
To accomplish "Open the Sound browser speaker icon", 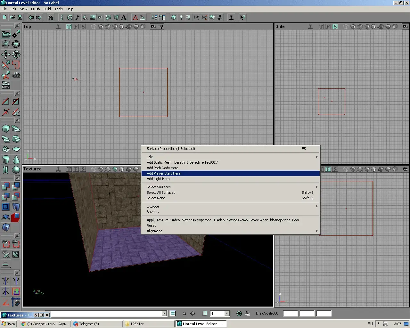I will (85, 17).
